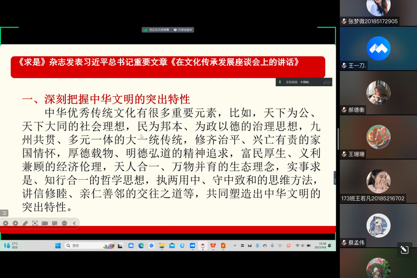Click the focus frame icon in slideshow toolbar
The height and width of the screenshot is (278, 417).
35,223
